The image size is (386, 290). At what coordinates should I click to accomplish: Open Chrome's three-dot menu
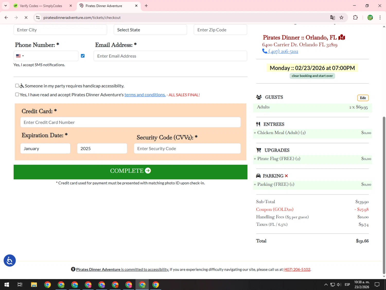pos(380,18)
